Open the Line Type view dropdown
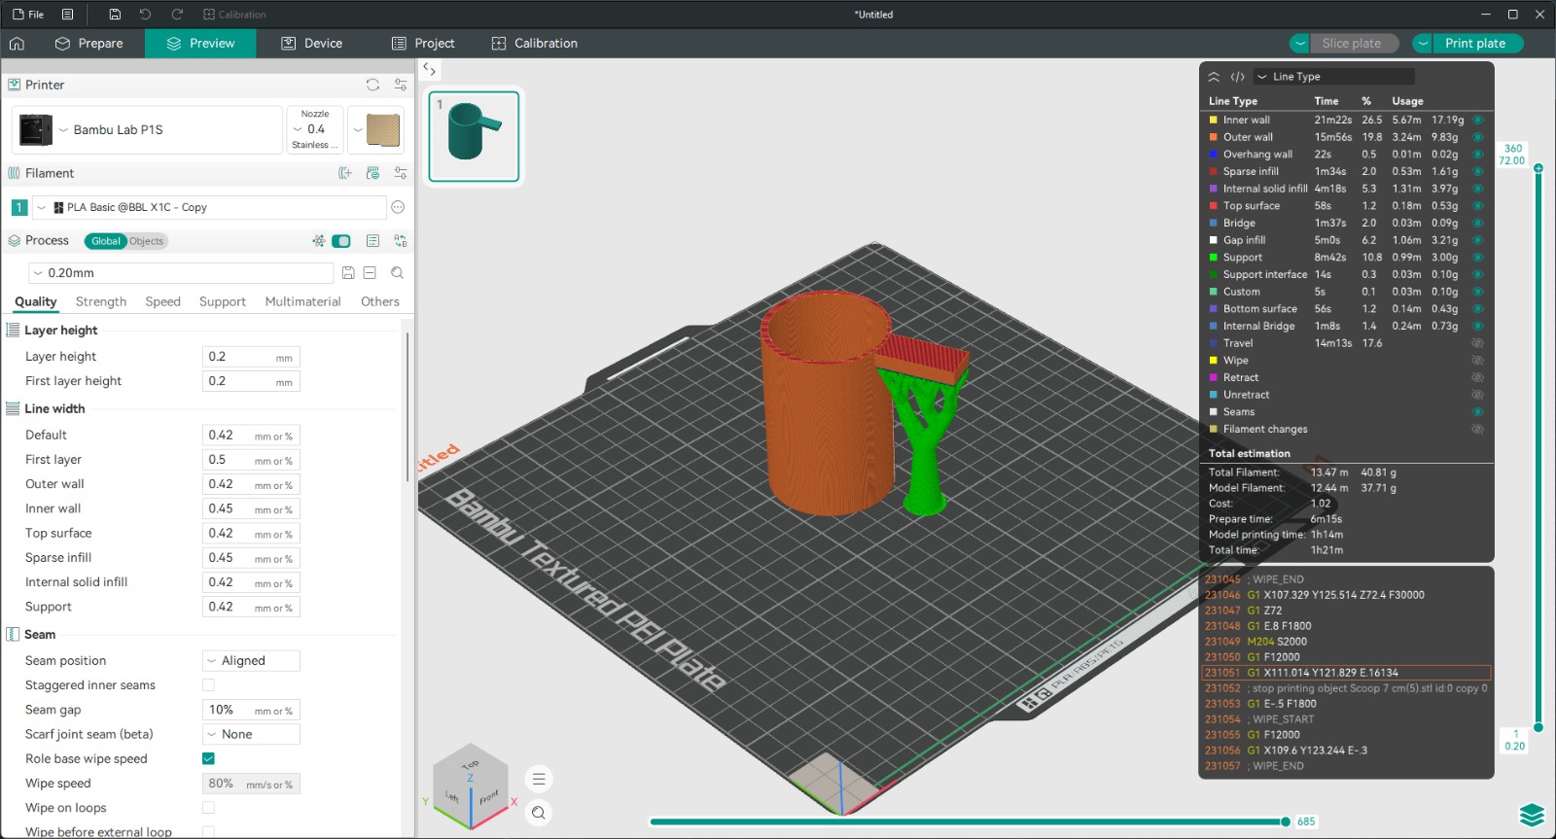This screenshot has height=839, width=1556. point(1332,77)
